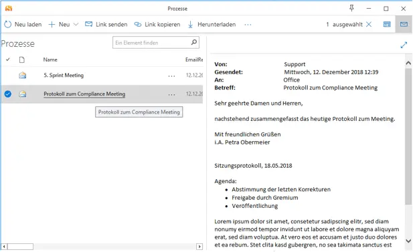
Task: Click the vertical scrollbar thumb in preview
Action: point(408,136)
